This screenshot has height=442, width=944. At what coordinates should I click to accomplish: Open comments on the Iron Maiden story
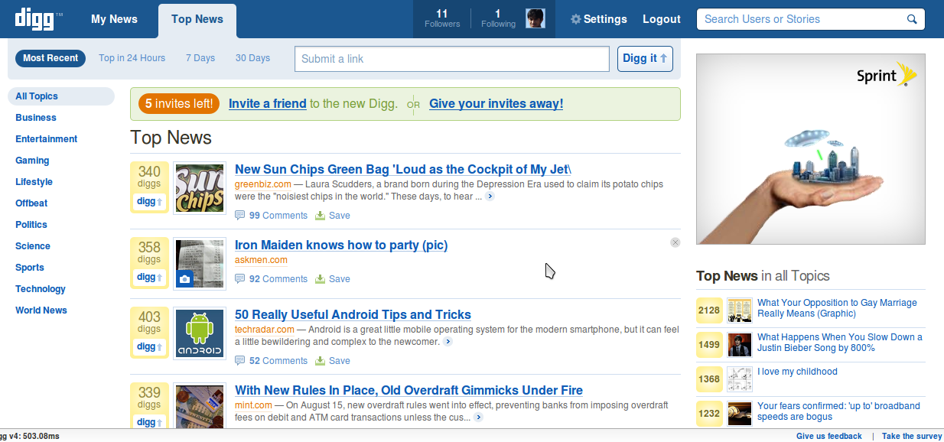tap(272, 279)
